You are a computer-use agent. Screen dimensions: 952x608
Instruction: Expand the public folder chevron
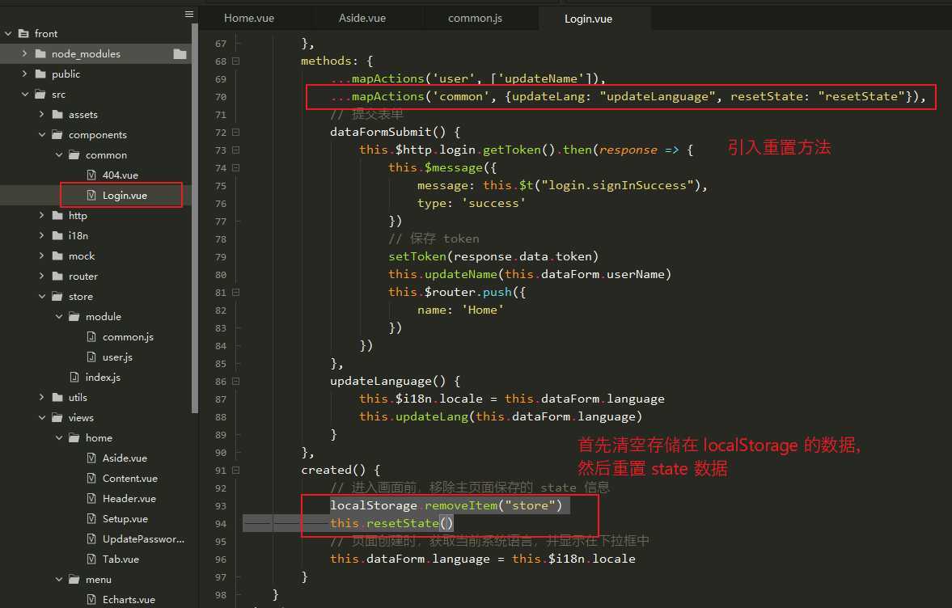point(25,74)
